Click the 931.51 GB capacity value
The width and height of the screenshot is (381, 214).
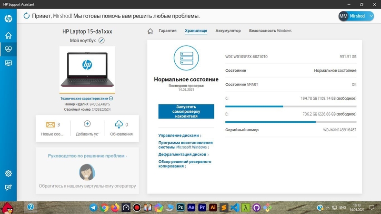click(348, 57)
